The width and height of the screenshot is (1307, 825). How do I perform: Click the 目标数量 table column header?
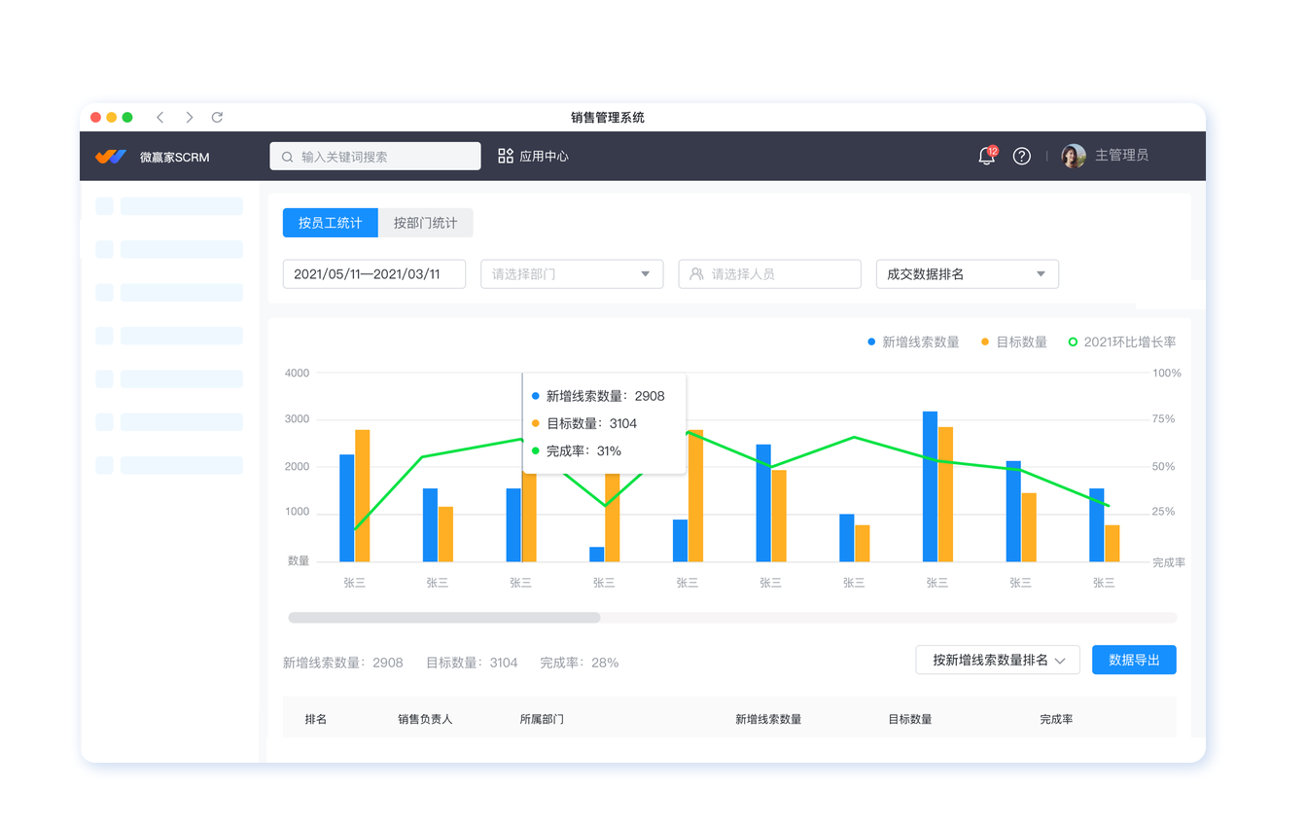910,720
